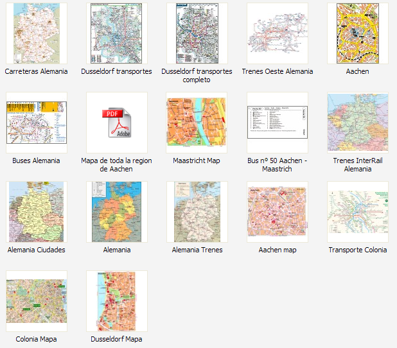Open the Adobe PDF icon file
The image size is (397, 348).
point(116,122)
